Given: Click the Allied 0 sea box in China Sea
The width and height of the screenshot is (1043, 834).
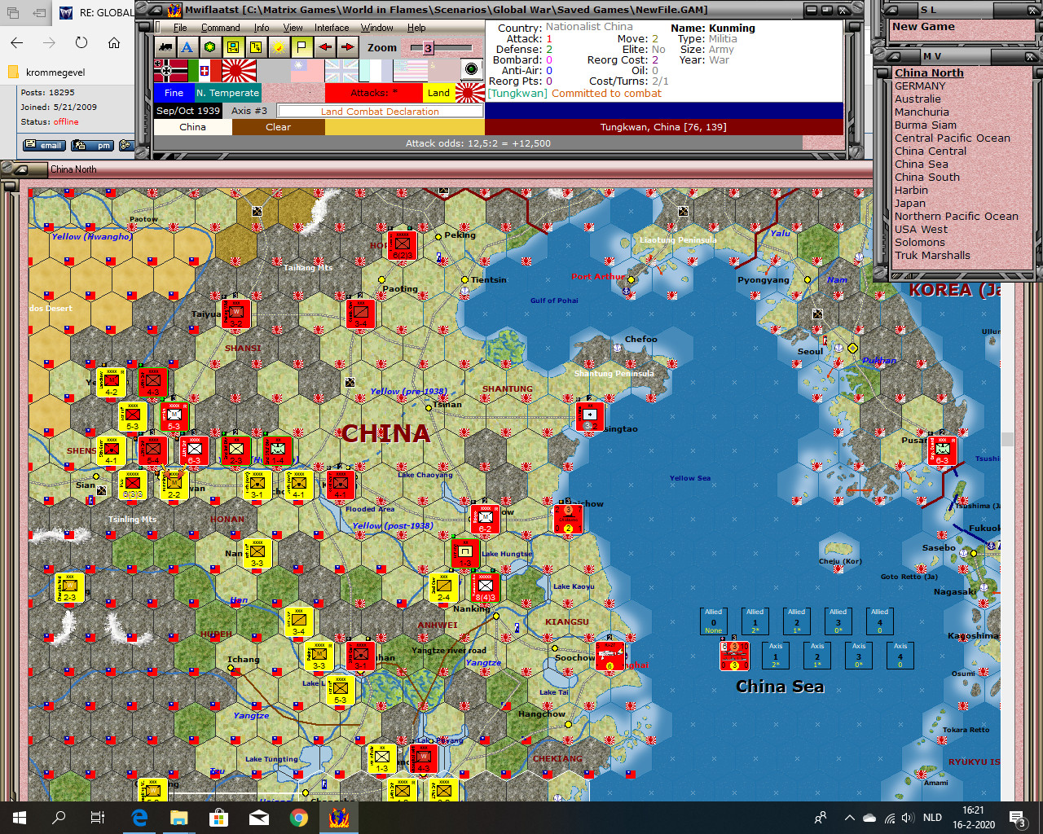Looking at the screenshot, I should click(714, 621).
